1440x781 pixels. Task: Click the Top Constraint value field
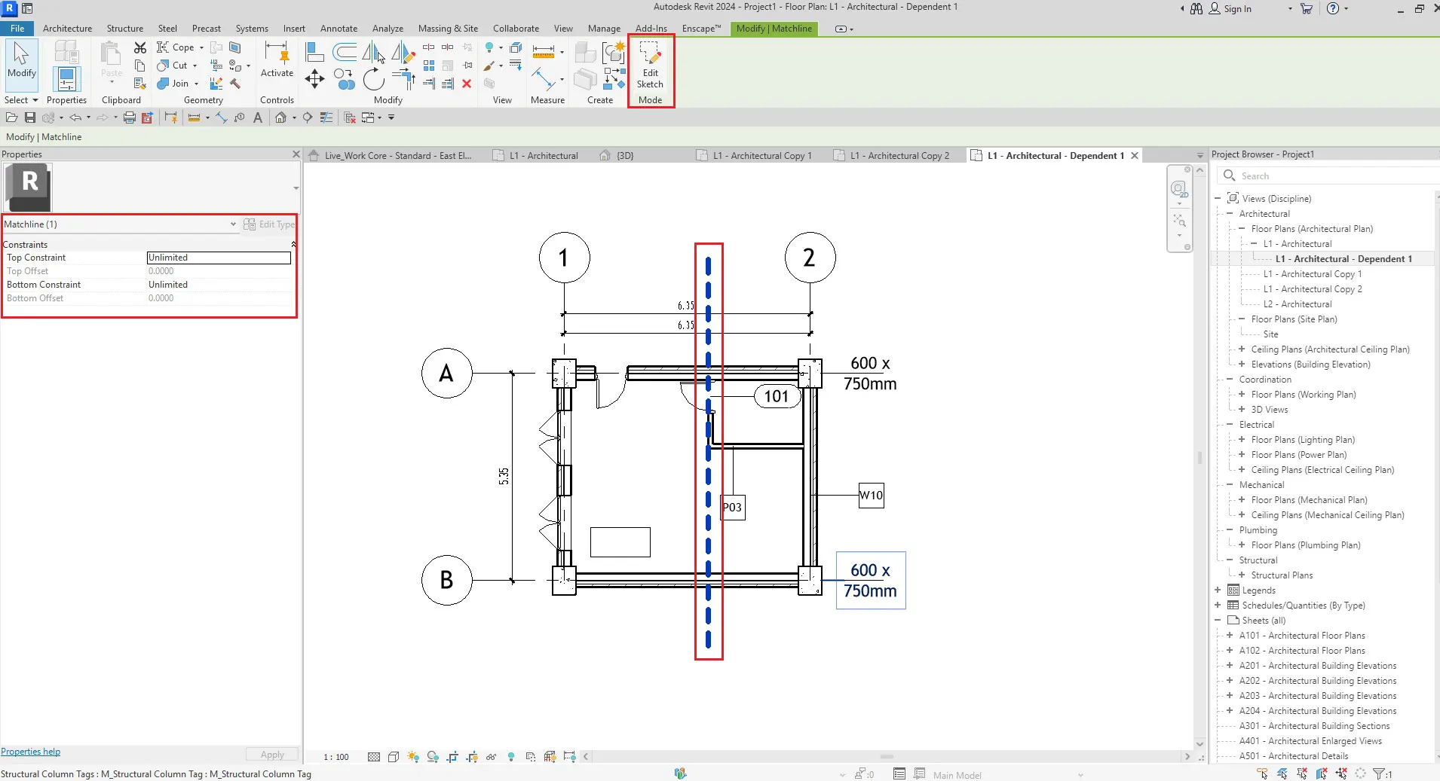219,258
